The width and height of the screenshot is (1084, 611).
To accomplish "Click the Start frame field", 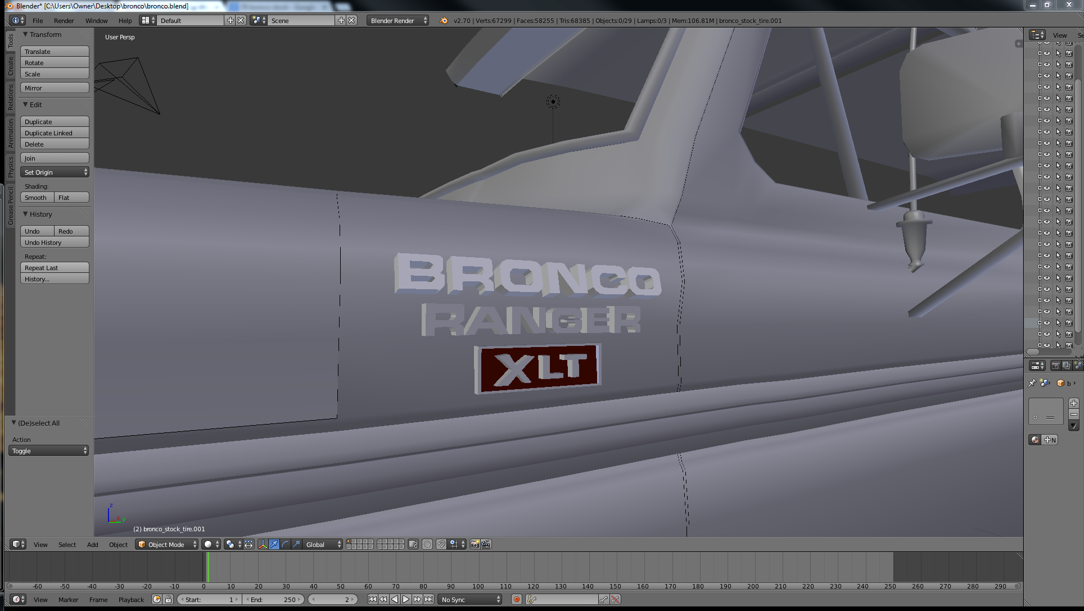I will pyautogui.click(x=210, y=600).
